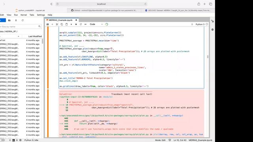The image size is (253, 142).
Task: Click the green circle icon beside Code dropdown
Action: tap(107, 24)
